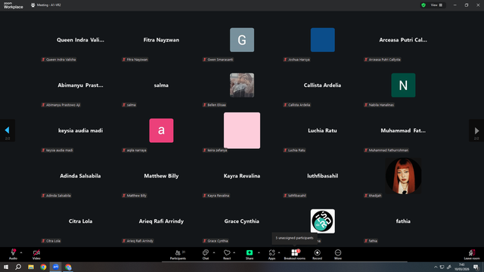Click the green encryption shield icon
484x272 pixels.
[423, 5]
